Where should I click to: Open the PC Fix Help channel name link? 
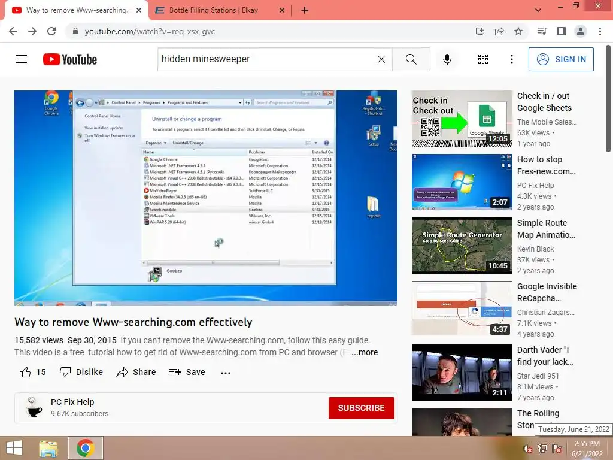(72, 402)
